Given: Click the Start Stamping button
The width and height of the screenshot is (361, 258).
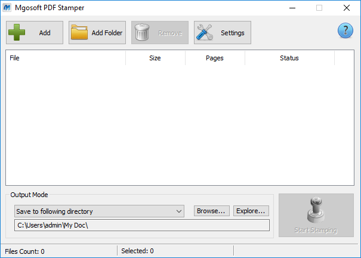Looking at the screenshot, I should pyautogui.click(x=316, y=215).
